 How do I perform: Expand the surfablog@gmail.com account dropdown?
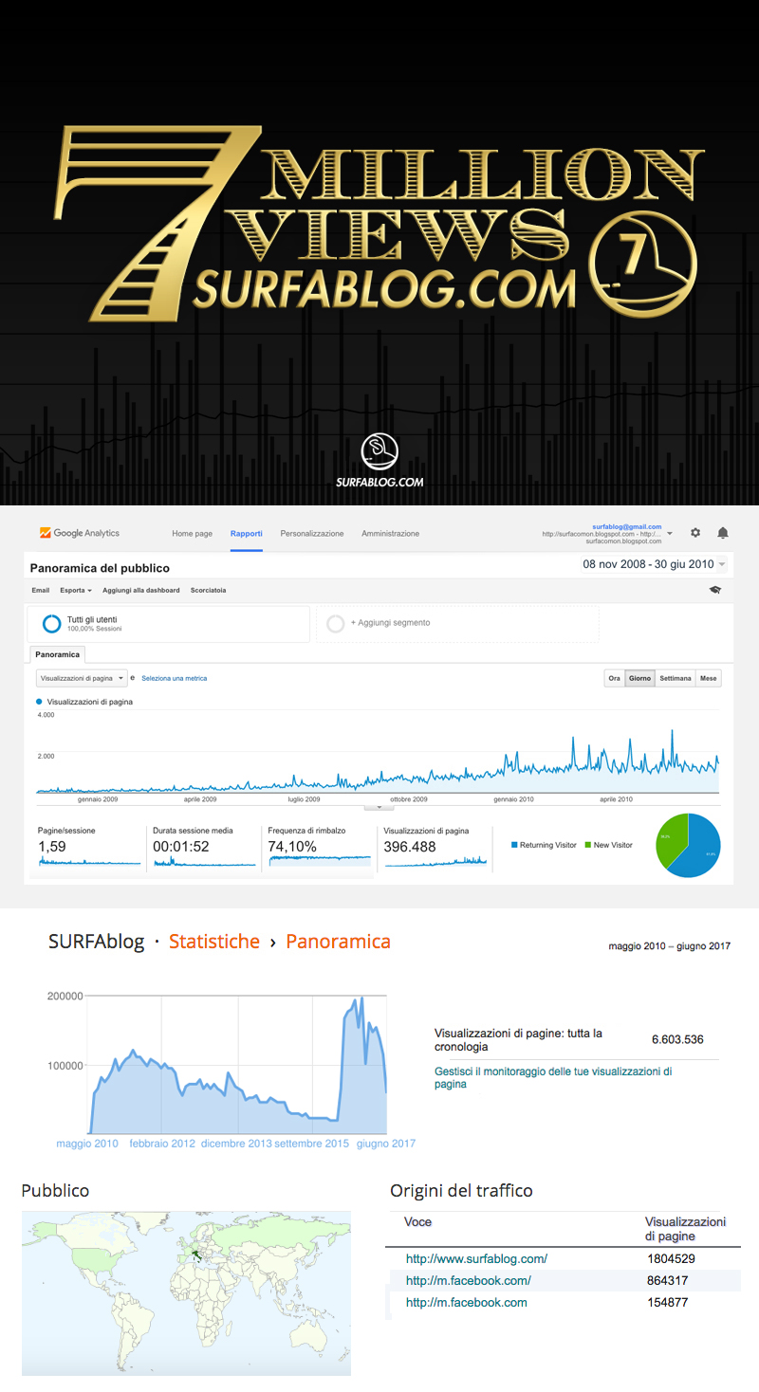670,533
